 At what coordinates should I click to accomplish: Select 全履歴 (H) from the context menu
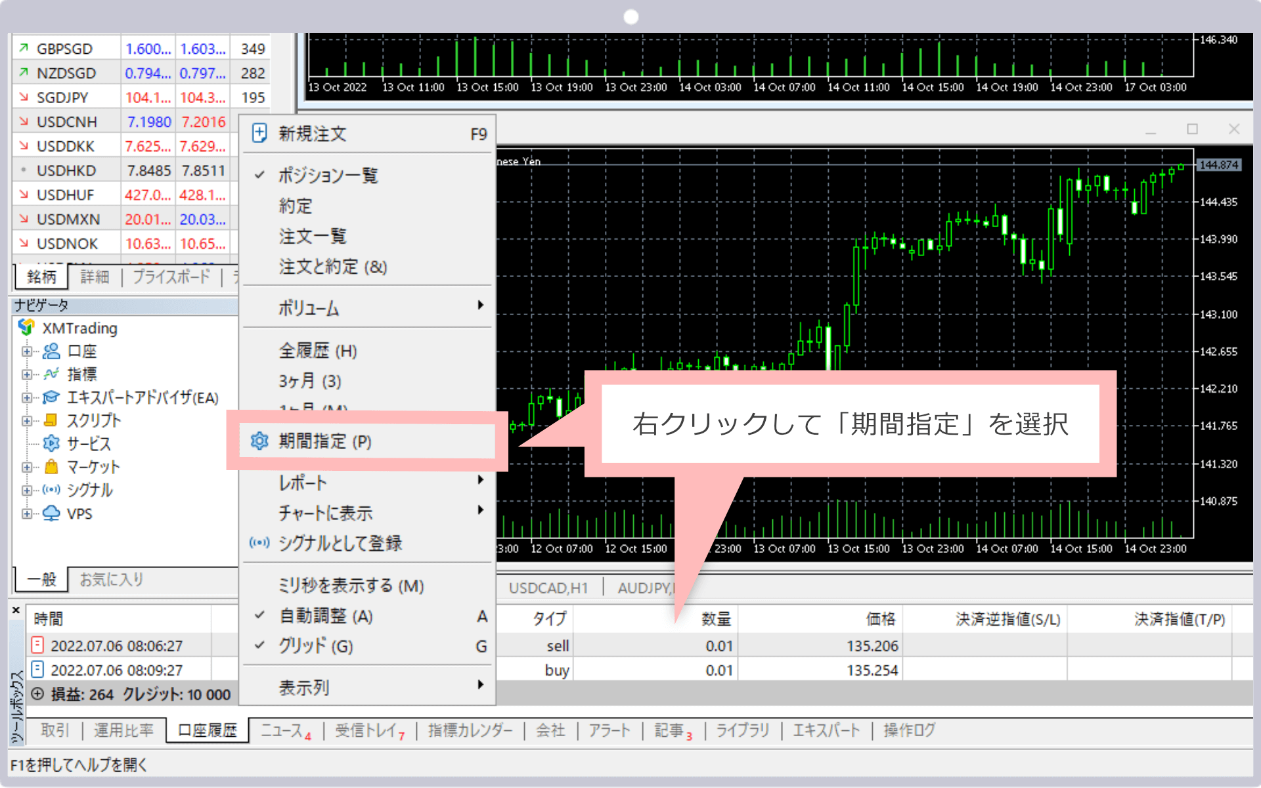coord(318,351)
